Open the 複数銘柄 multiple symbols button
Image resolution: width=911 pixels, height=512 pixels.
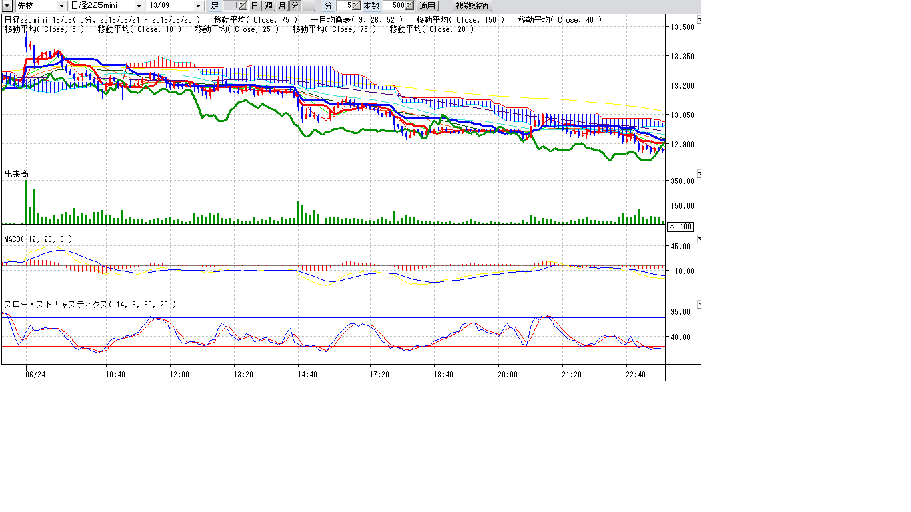pos(472,6)
